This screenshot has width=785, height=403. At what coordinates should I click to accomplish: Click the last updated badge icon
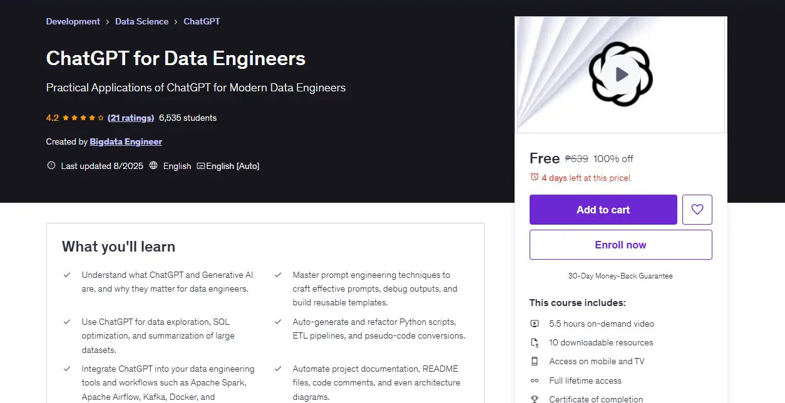(x=51, y=166)
